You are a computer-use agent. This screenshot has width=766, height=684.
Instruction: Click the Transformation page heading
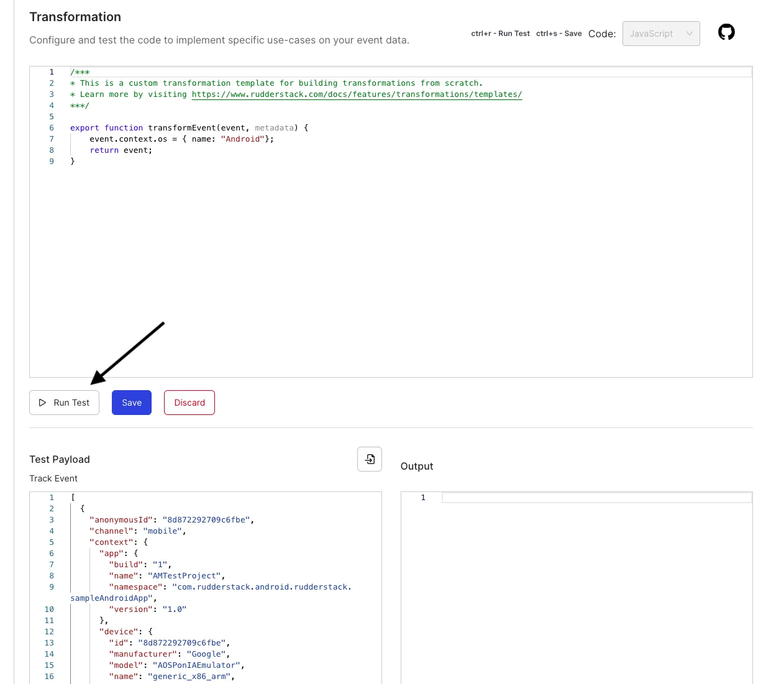[75, 17]
